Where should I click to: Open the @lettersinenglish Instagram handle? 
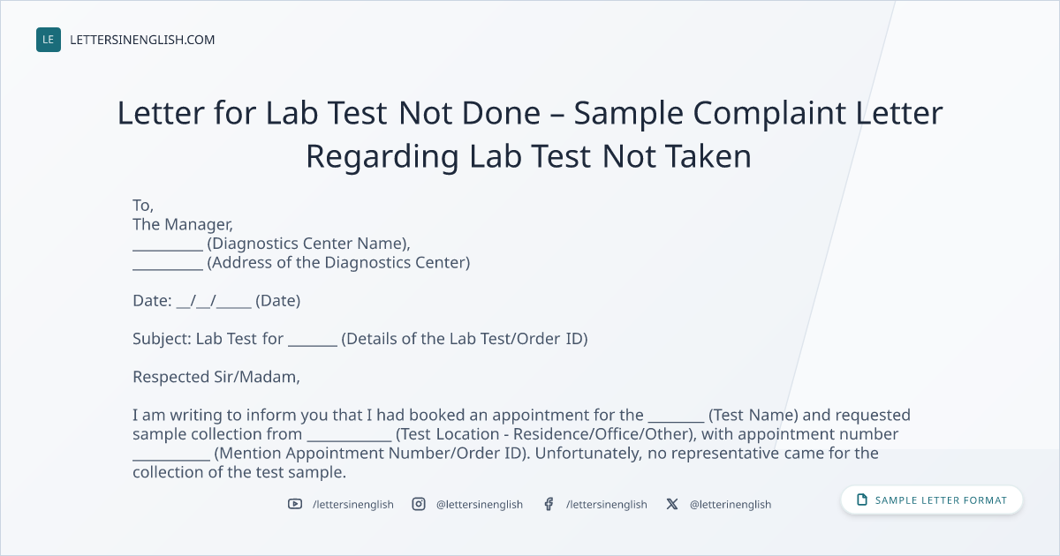pos(480,504)
